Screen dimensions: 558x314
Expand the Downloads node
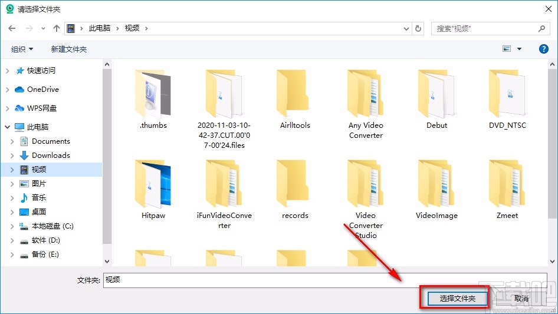[x=12, y=156]
